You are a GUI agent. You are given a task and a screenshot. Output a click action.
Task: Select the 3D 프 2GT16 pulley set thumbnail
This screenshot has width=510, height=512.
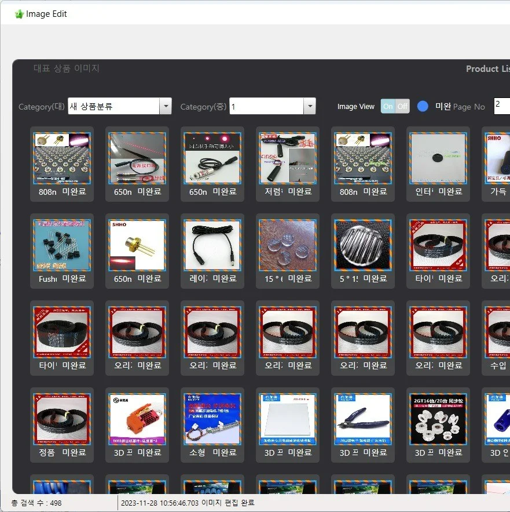tap(438, 419)
